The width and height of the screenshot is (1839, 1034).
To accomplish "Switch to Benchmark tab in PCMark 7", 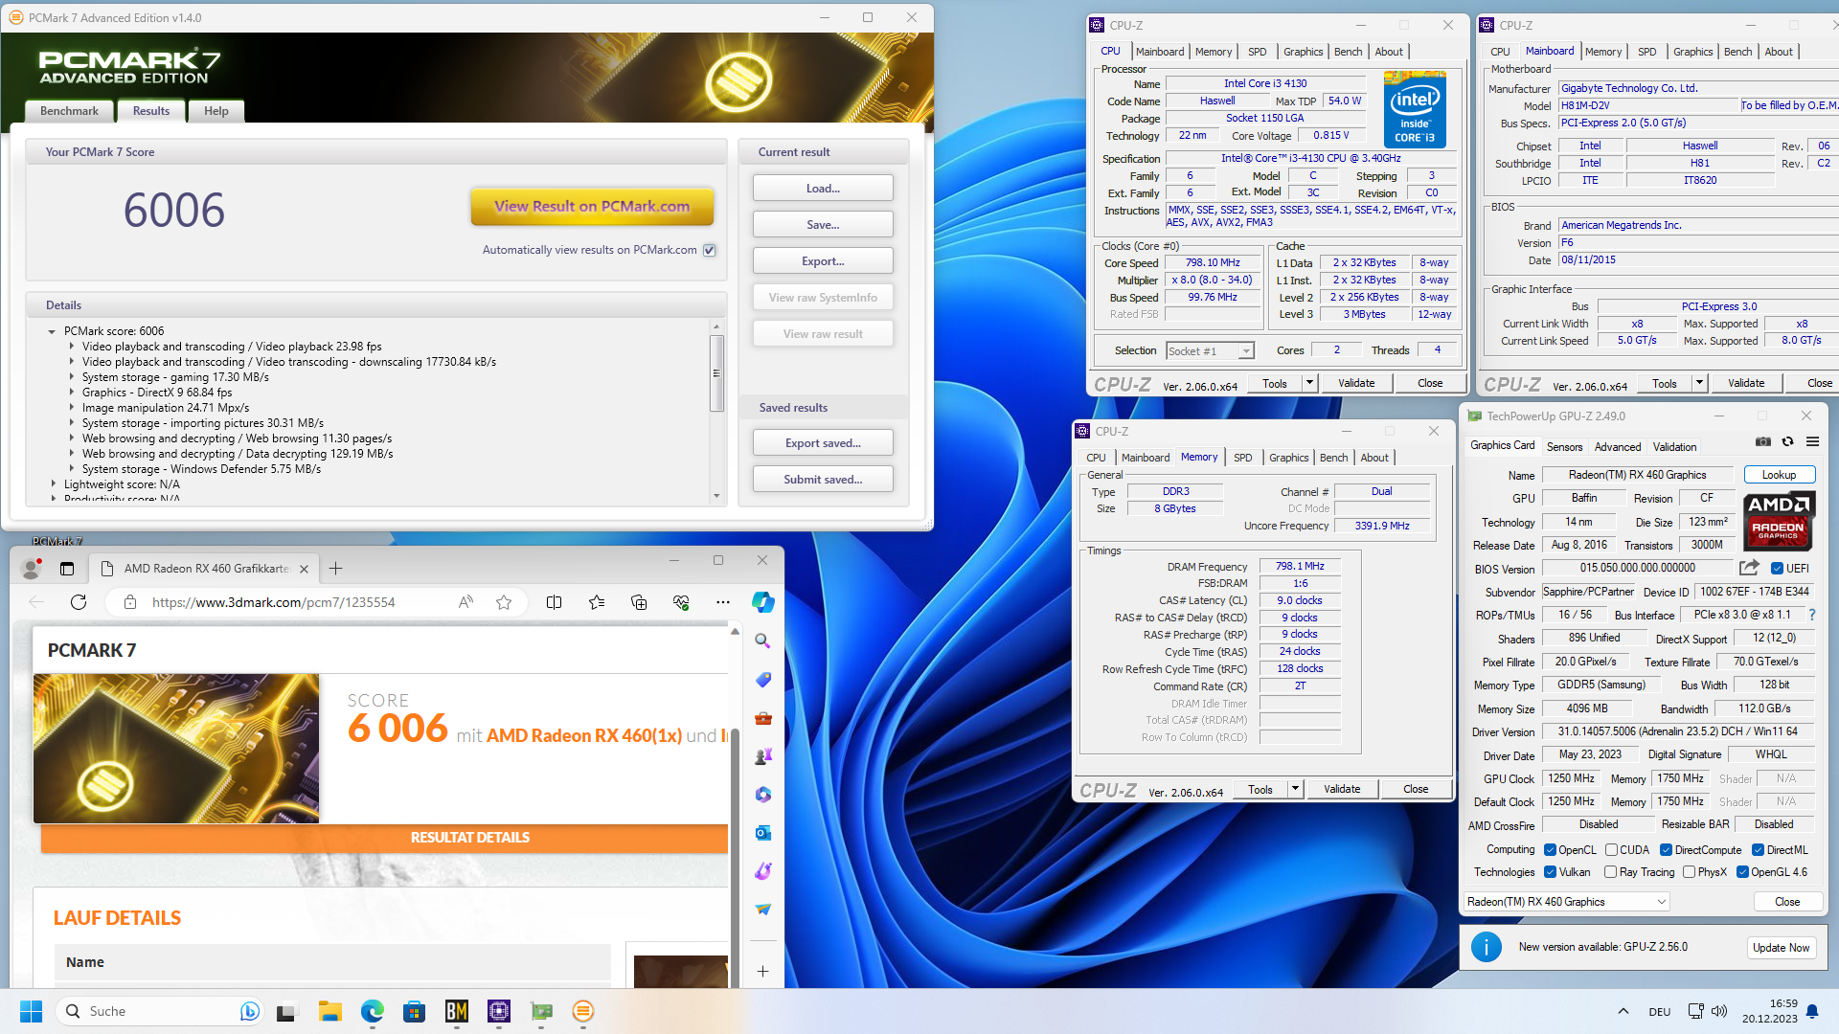I will pyautogui.click(x=69, y=111).
